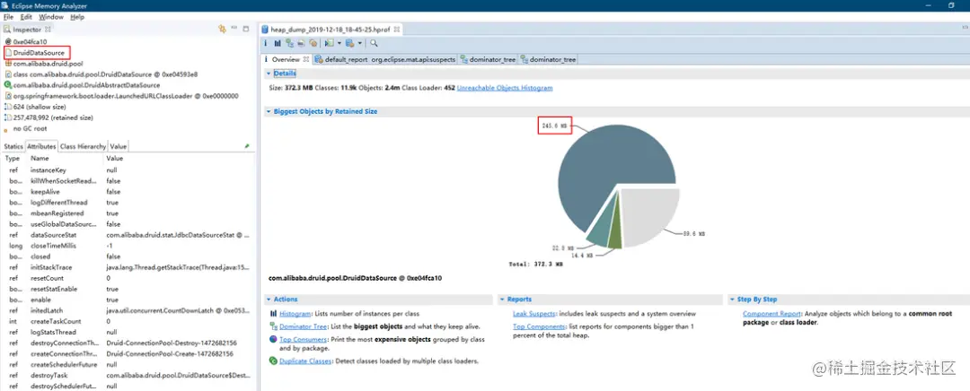The height and width of the screenshot is (391, 970).
Task: Open the OQL query editor toolbar icon
Action: (301, 43)
